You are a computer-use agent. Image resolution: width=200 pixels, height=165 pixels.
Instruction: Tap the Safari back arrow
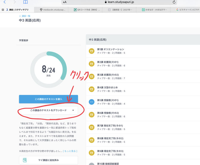click(x=4, y=2)
